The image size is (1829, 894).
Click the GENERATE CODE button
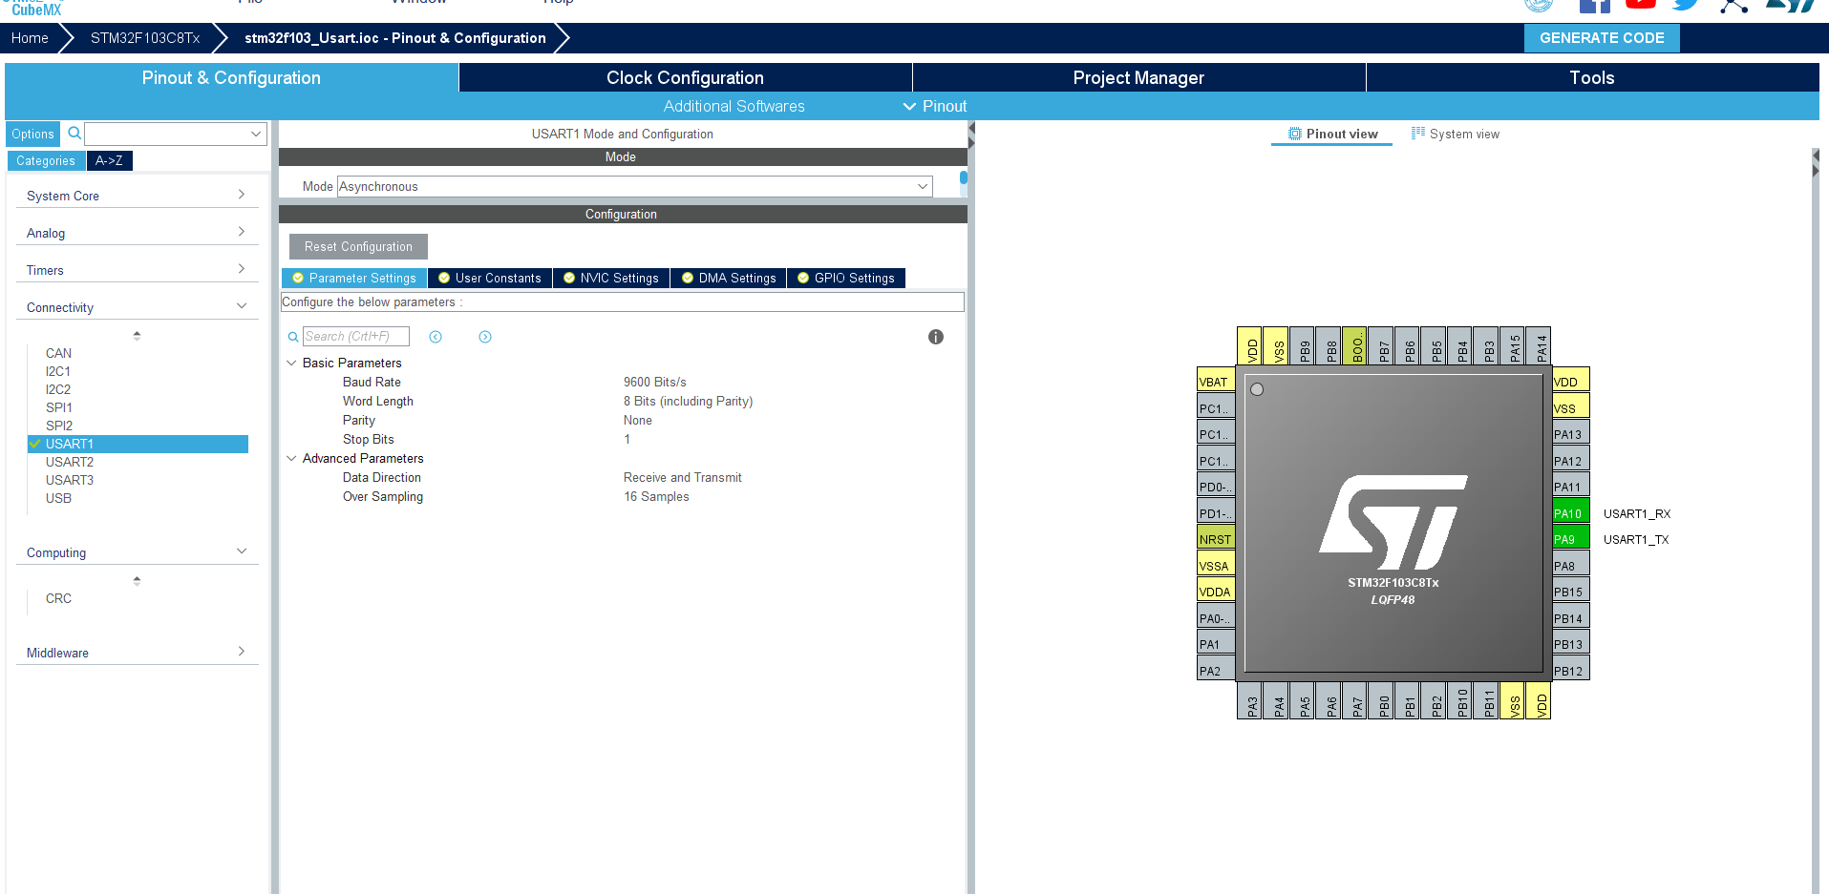pyautogui.click(x=1602, y=38)
